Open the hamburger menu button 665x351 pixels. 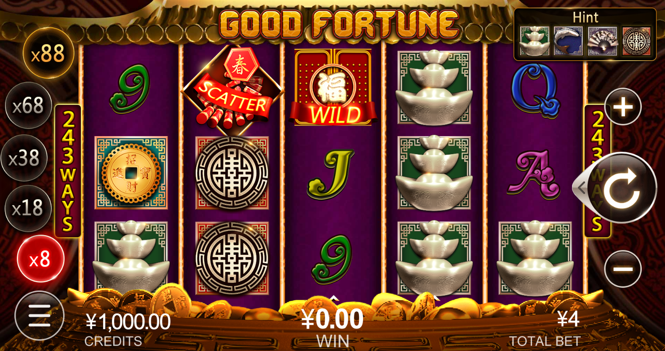coord(40,316)
